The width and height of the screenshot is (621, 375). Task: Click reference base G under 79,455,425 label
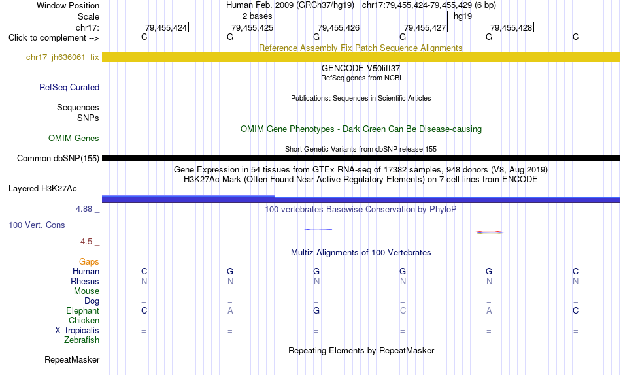coord(230,37)
